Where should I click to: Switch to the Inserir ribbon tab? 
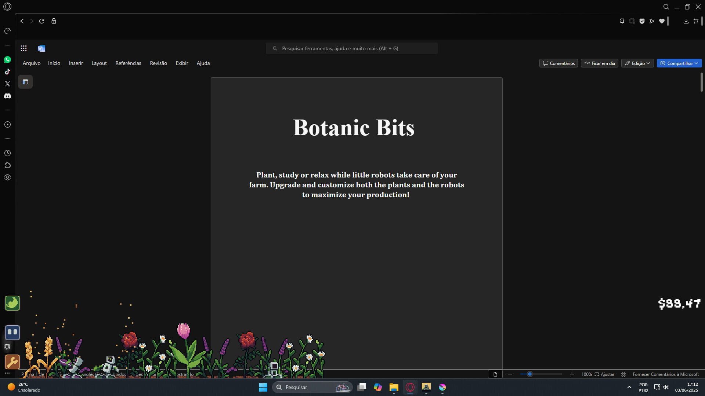pyautogui.click(x=76, y=63)
